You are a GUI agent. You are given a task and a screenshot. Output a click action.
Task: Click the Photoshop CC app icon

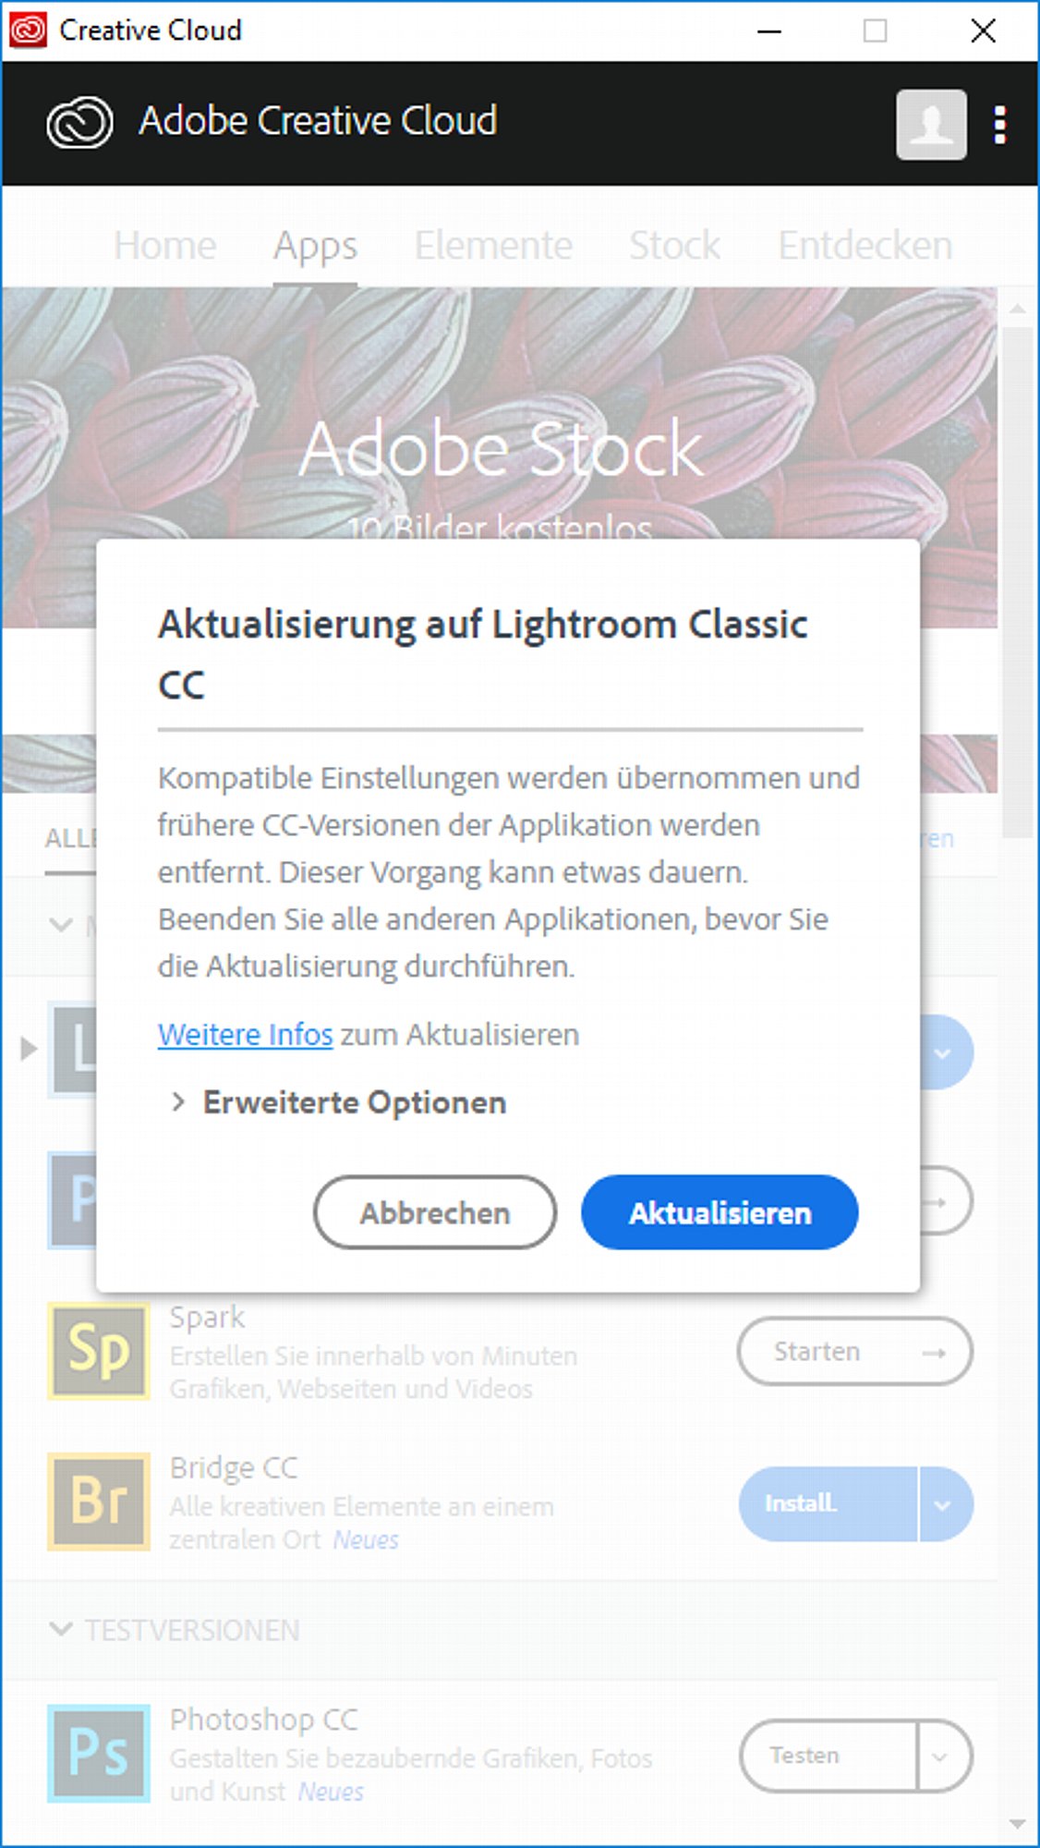(99, 1754)
